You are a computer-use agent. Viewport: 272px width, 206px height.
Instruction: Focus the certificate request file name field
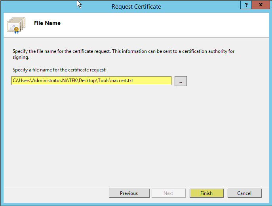(x=91, y=81)
